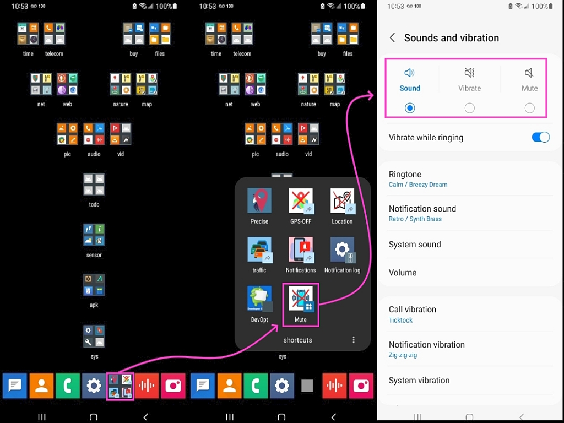The height and width of the screenshot is (423, 564).
Task: Open the Volume settings entry
Action: click(x=469, y=273)
